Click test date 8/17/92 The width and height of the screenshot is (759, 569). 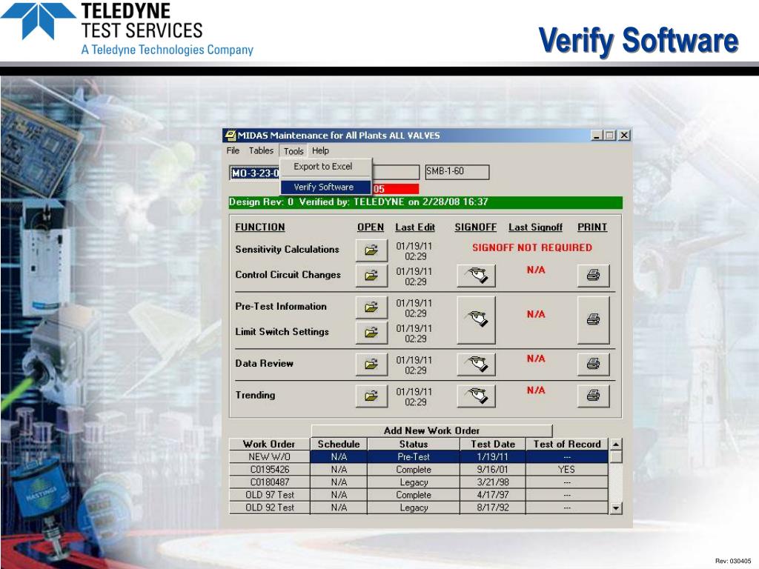tap(493, 508)
